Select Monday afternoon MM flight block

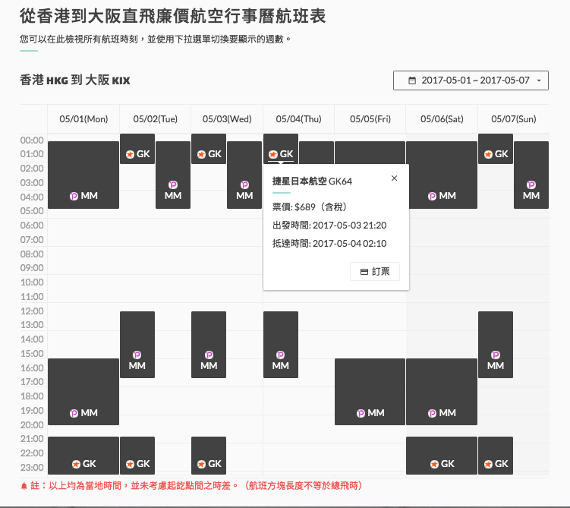(83, 392)
